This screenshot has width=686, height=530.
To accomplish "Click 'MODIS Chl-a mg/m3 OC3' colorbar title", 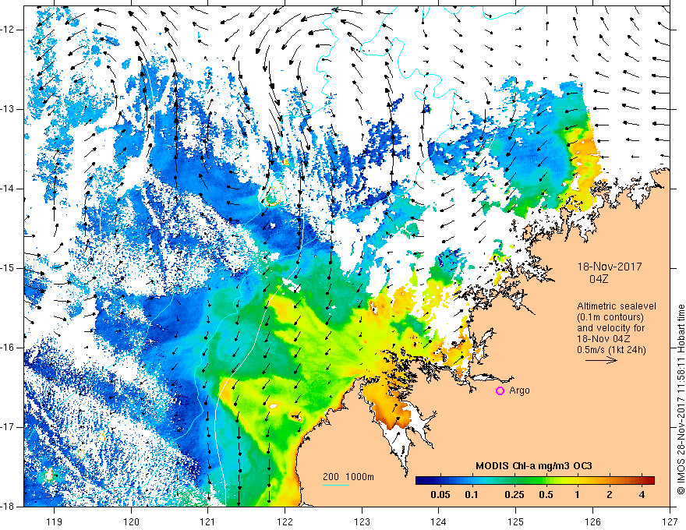I will point(534,466).
